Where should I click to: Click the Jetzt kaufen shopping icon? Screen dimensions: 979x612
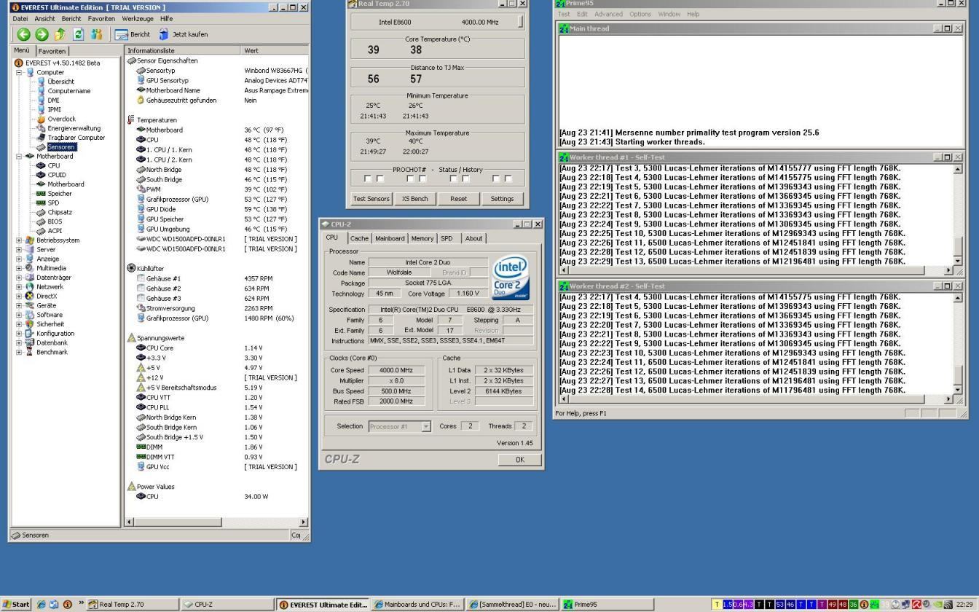coord(183,34)
